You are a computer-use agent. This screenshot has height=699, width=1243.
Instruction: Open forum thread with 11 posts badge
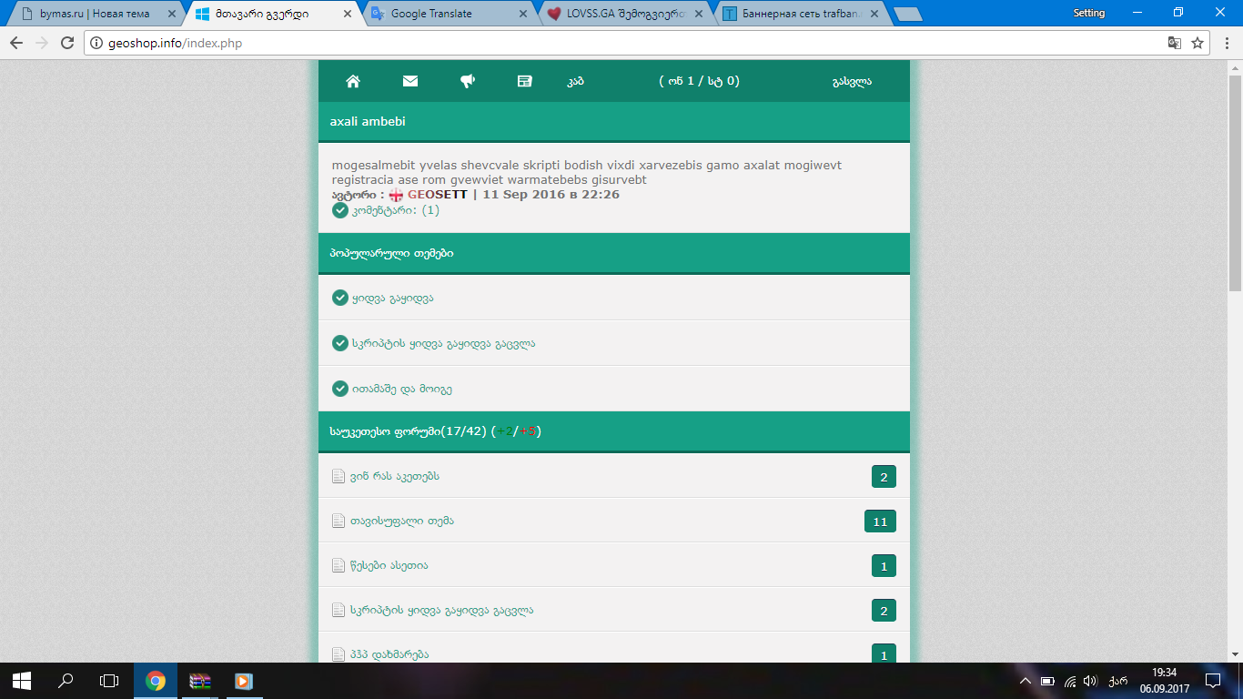click(x=401, y=521)
